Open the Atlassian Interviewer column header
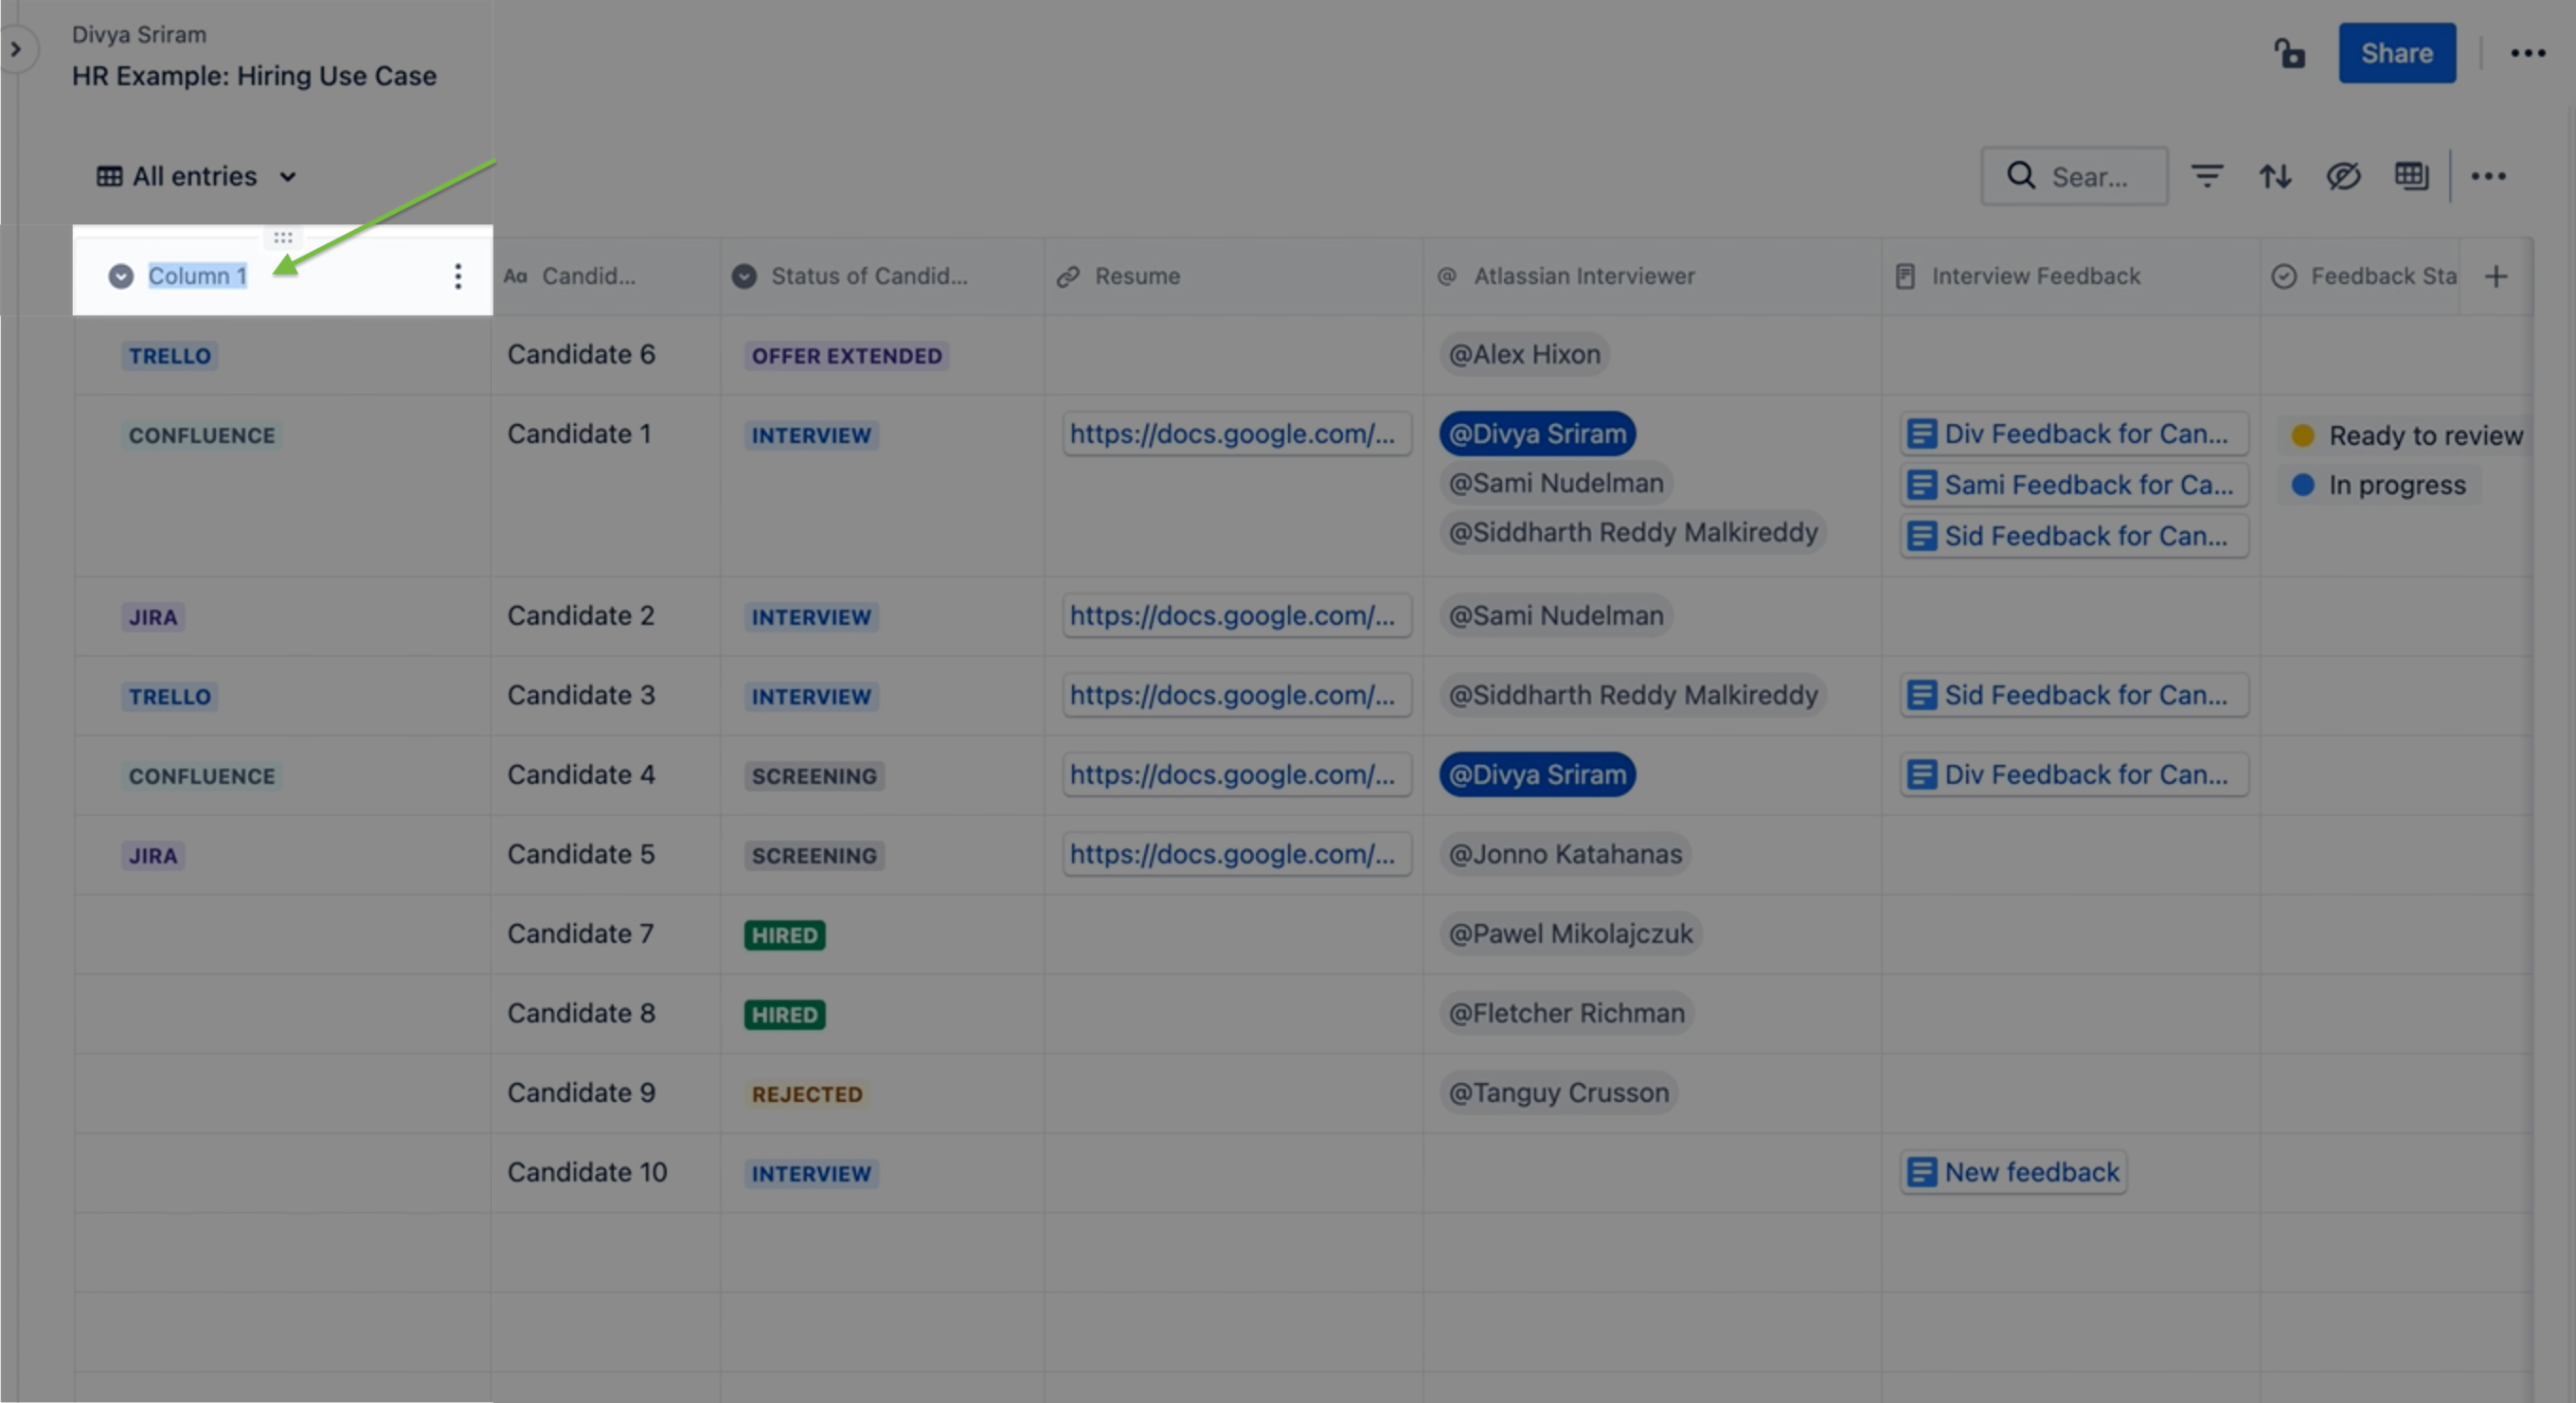2576x1403 pixels. tap(1652, 276)
